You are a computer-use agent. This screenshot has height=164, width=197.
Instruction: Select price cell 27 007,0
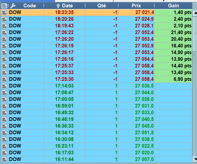[136, 159]
